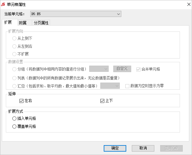Toggle the 合并单元格 checkbox
This screenshot has height=155, width=192.
pyautogui.click(x=138, y=69)
